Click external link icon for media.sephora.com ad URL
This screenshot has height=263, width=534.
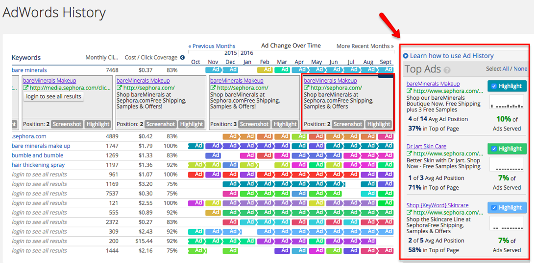(25, 88)
